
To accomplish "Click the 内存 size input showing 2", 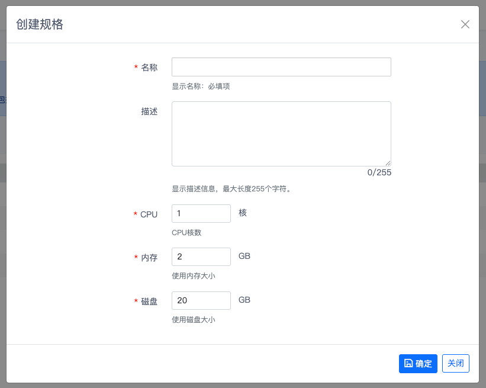I will tap(201, 256).
